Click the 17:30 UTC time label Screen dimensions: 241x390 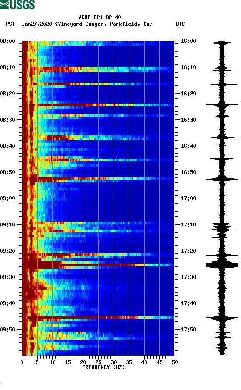[188, 277]
